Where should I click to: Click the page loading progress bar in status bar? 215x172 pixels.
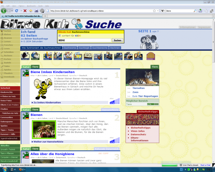170,165
